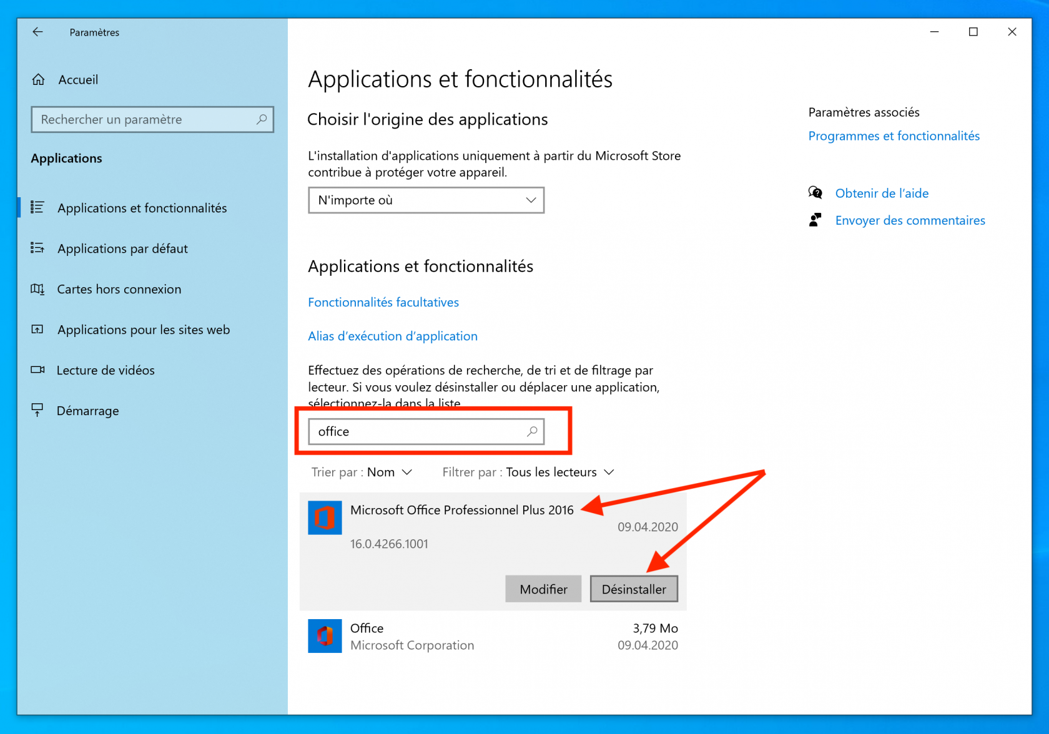Screen dimensions: 1049x734
Task: Click the magnifier in Rechercher un paramètre
Action: [262, 119]
